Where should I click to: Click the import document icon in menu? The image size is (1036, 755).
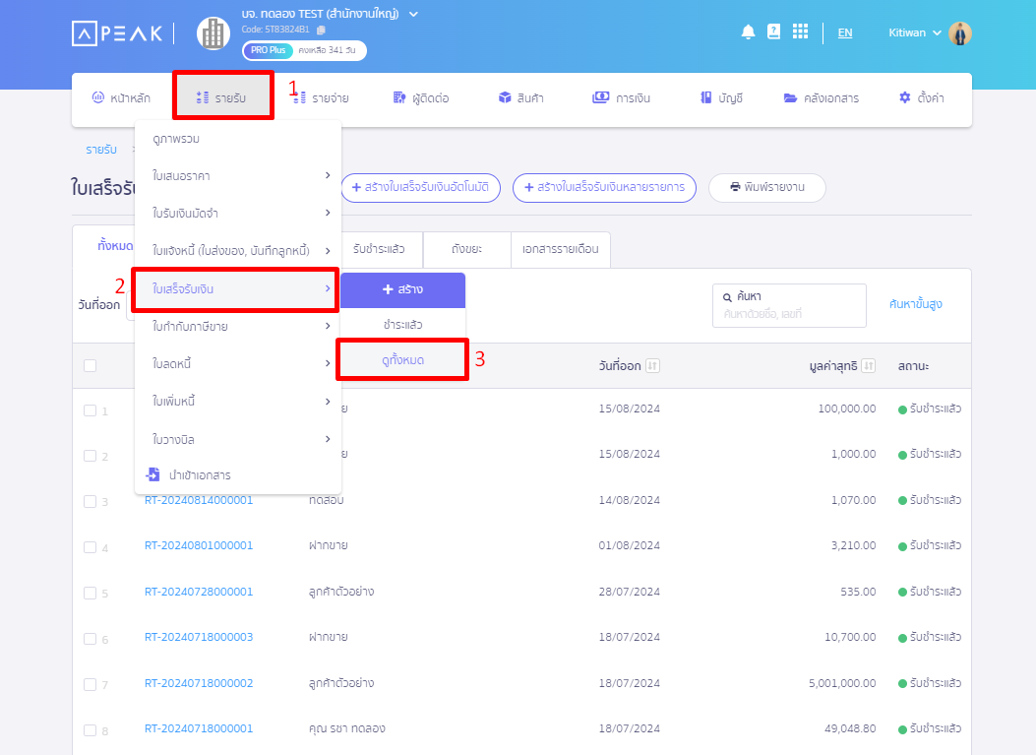point(152,474)
